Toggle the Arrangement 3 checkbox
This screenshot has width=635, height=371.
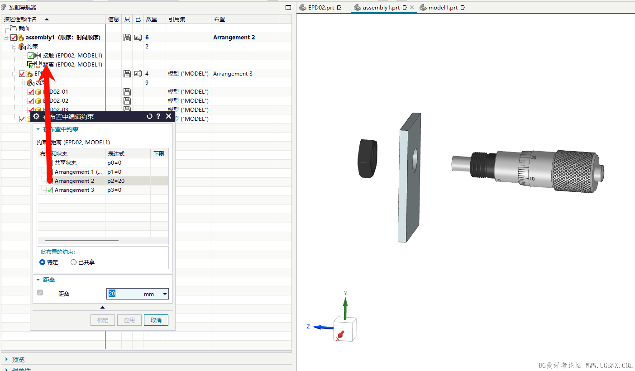pyautogui.click(x=50, y=190)
